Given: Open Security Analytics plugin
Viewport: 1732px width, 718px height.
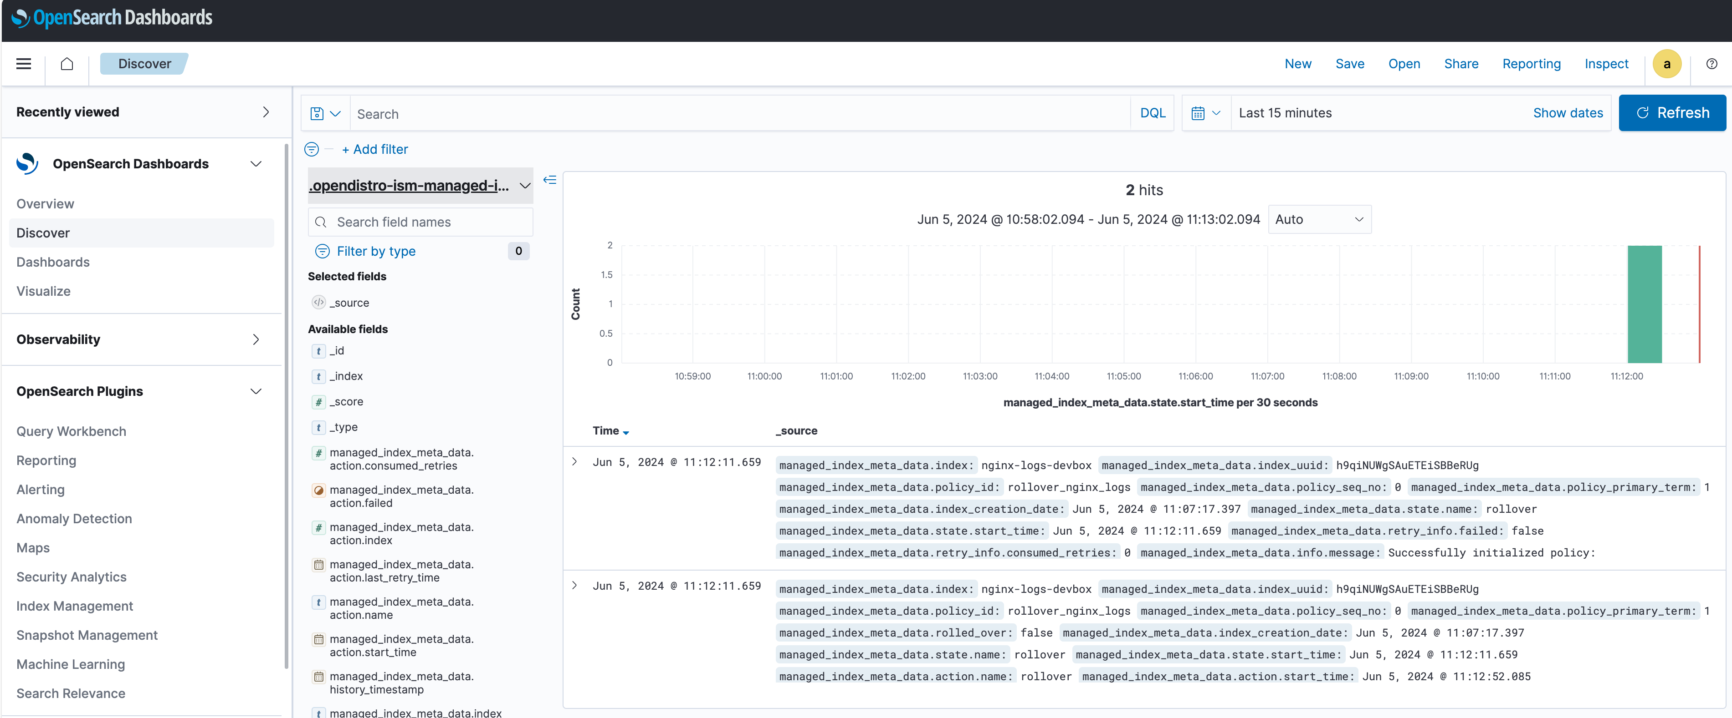Looking at the screenshot, I should click(71, 577).
